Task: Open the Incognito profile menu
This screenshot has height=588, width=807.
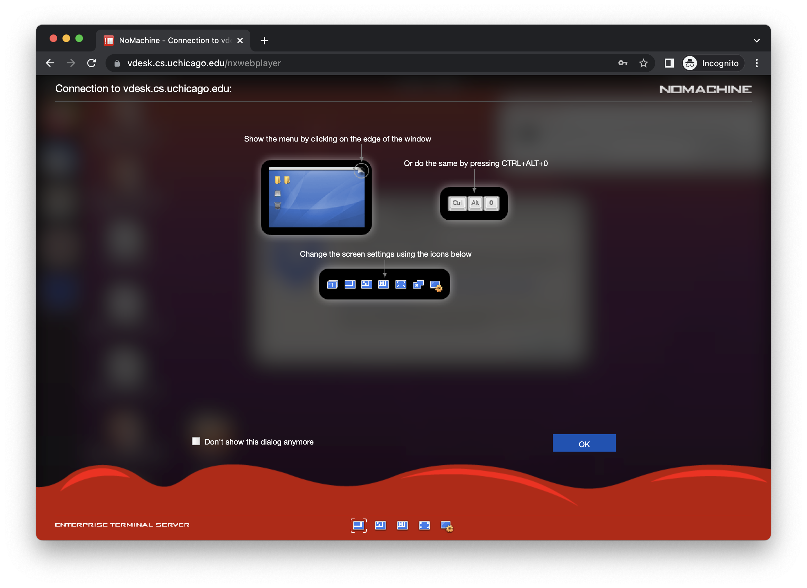Action: (712, 63)
